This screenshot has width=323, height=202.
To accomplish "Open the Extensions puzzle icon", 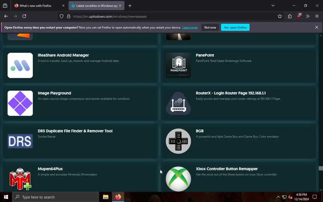I will point(290,16).
